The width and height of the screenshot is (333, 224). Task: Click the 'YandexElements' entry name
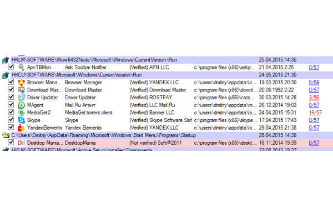point(44,128)
